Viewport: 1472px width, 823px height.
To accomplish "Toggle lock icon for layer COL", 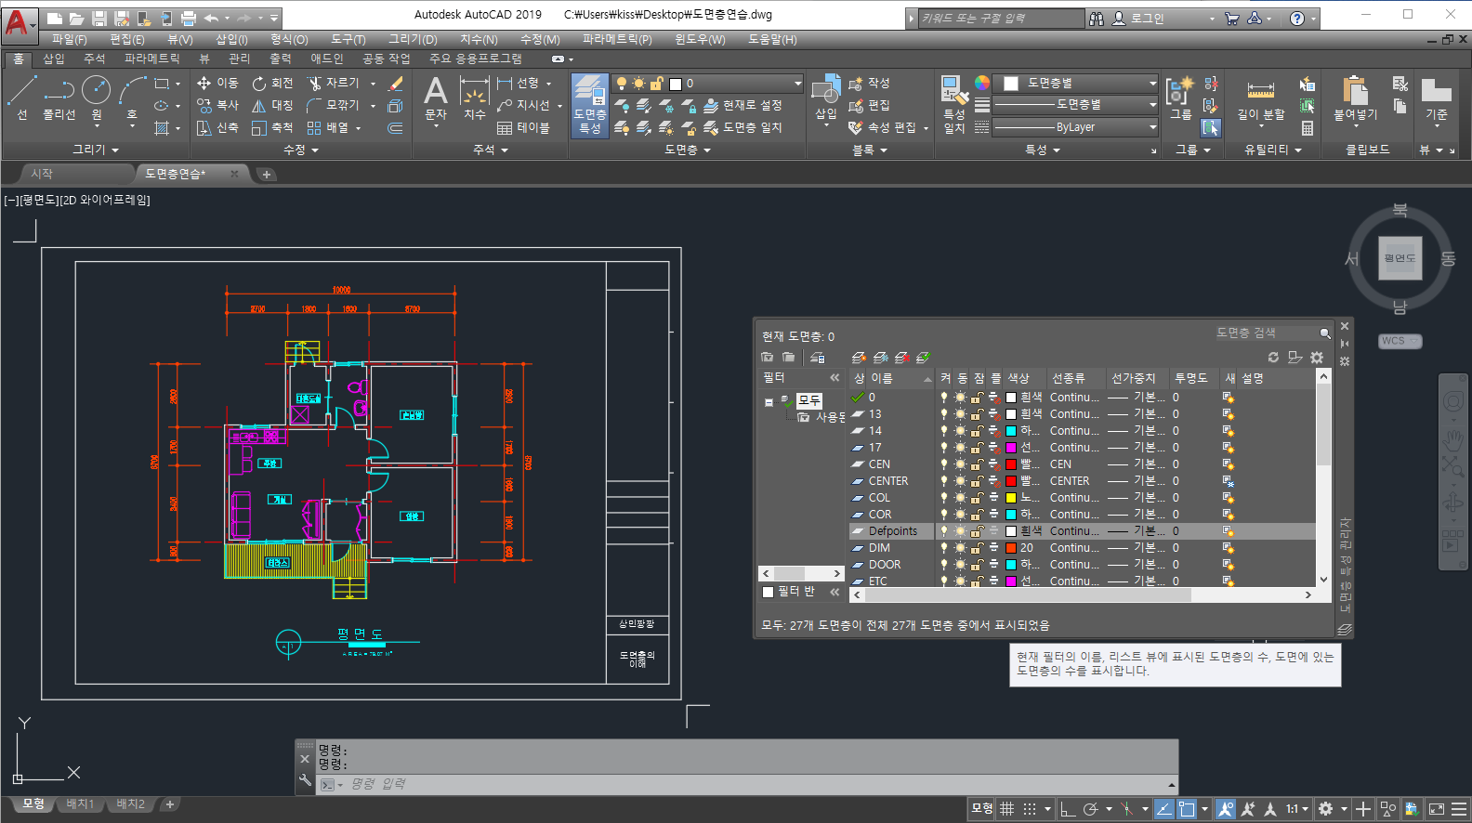I will click(x=977, y=498).
